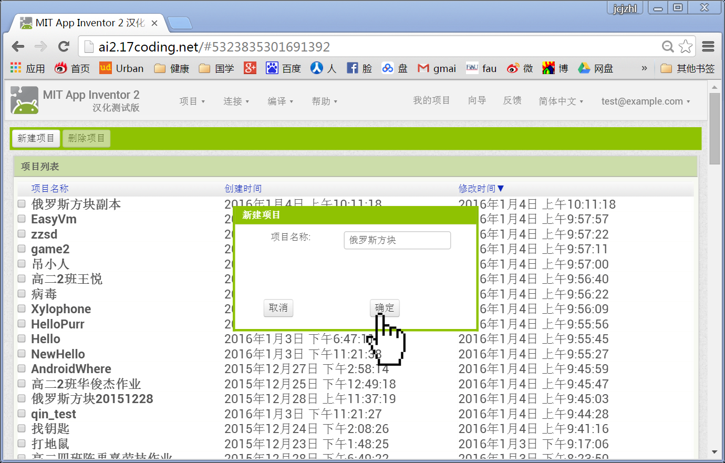Click the App Inventor android logo
This screenshot has width=725, height=463.
pos(25,100)
